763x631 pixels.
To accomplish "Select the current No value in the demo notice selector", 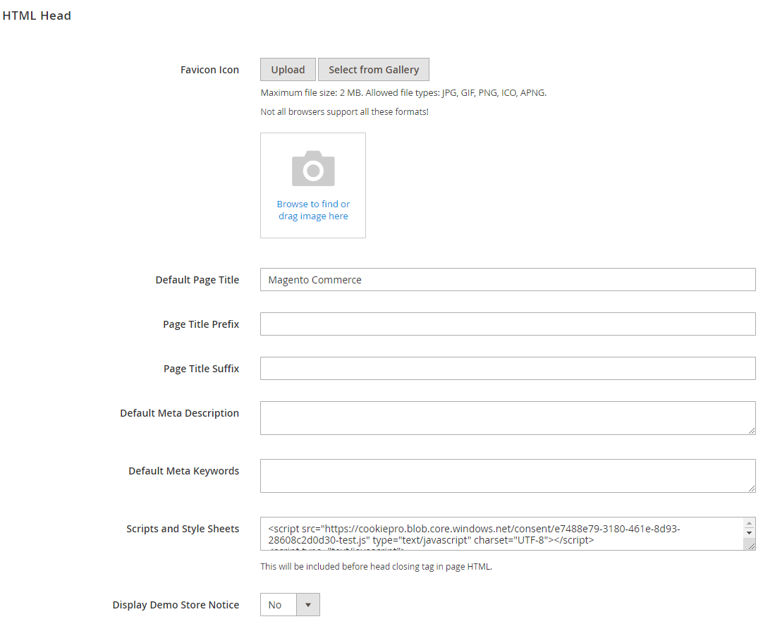I will pyautogui.click(x=277, y=604).
